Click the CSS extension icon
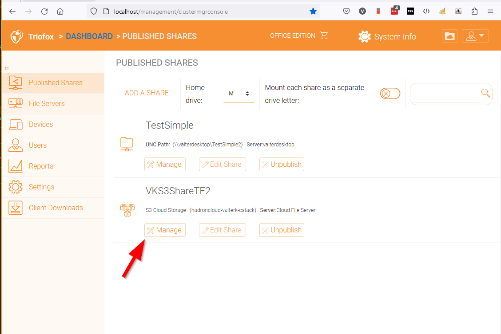This screenshot has height=334, width=501. click(410, 12)
